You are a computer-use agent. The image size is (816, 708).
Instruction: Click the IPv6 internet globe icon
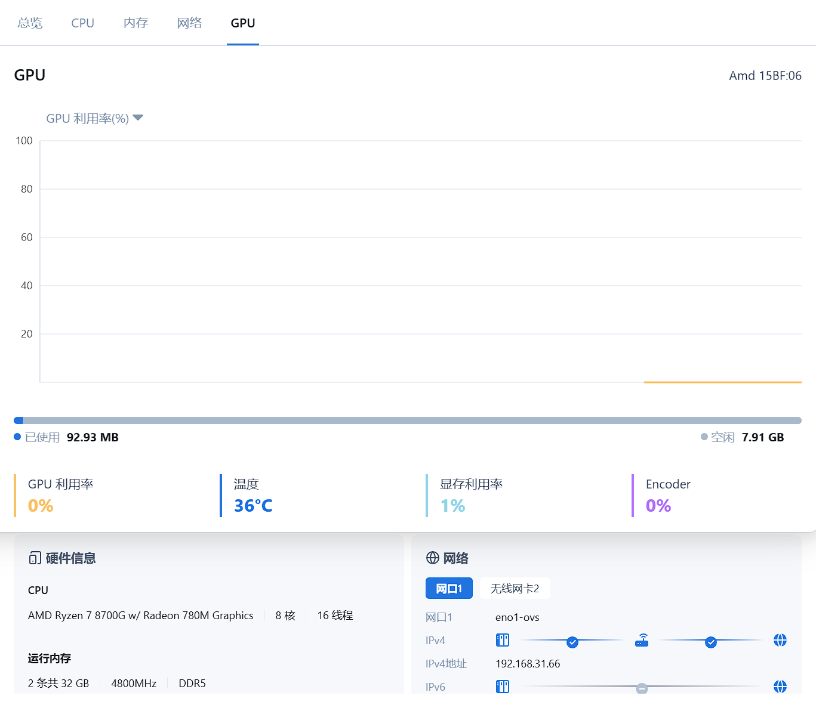(x=780, y=687)
